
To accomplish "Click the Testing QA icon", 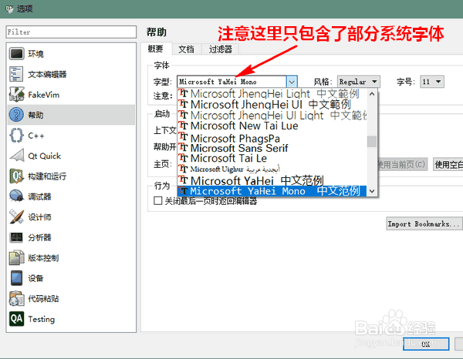I will pos(16,319).
